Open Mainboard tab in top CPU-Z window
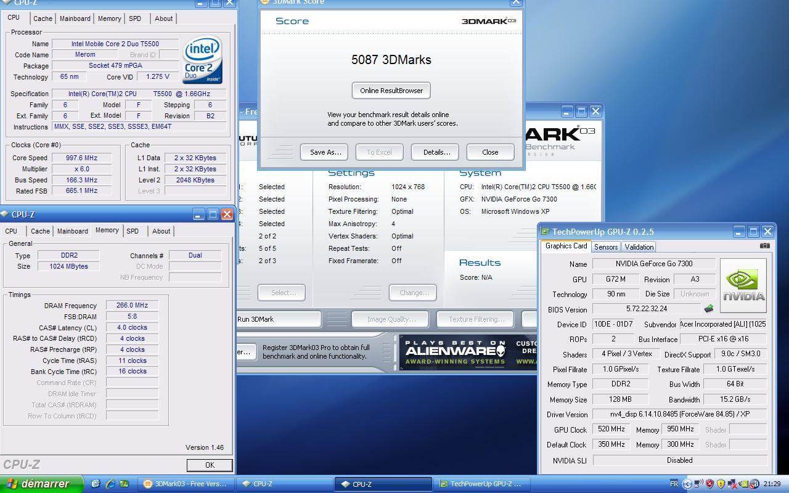This screenshot has height=493, width=789. [75, 18]
